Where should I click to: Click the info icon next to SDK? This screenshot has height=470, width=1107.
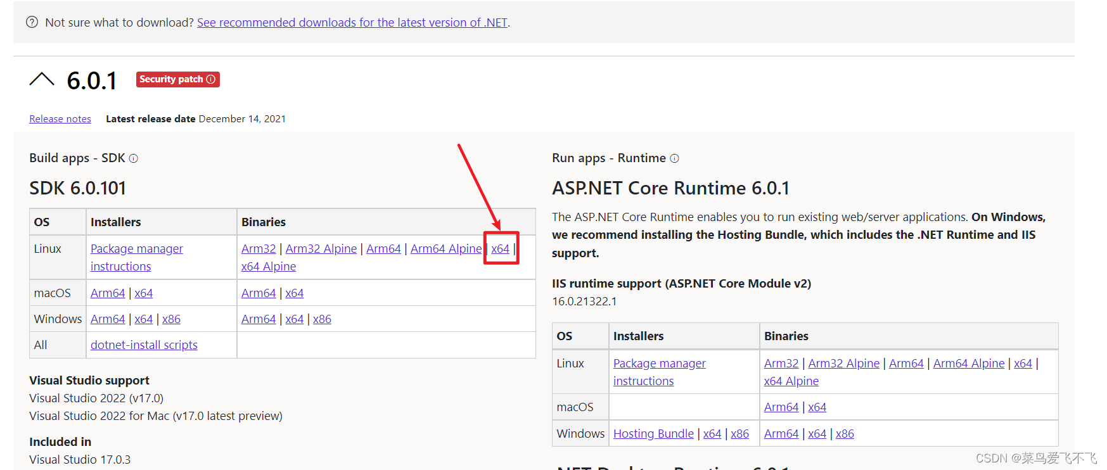click(134, 158)
